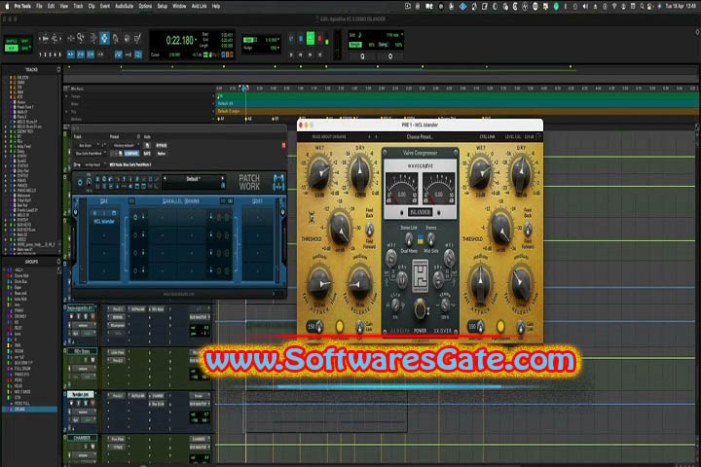This screenshot has width=701, height=467.
Task: Toggle second parallel chain power button
Action: click(135, 235)
